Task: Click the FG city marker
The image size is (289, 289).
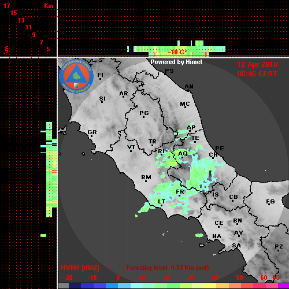Action: point(269,205)
